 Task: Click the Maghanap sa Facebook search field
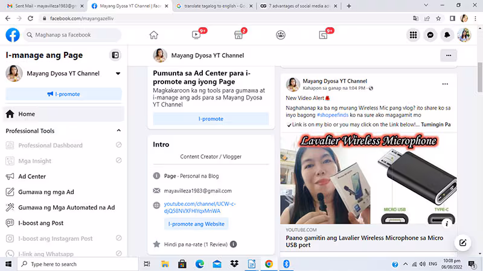[x=72, y=35]
